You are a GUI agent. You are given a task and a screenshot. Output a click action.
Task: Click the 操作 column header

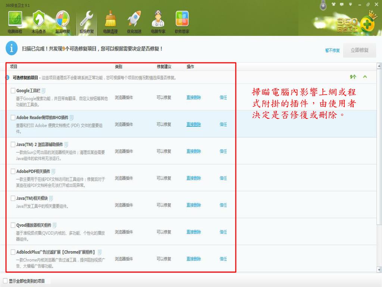click(190, 67)
